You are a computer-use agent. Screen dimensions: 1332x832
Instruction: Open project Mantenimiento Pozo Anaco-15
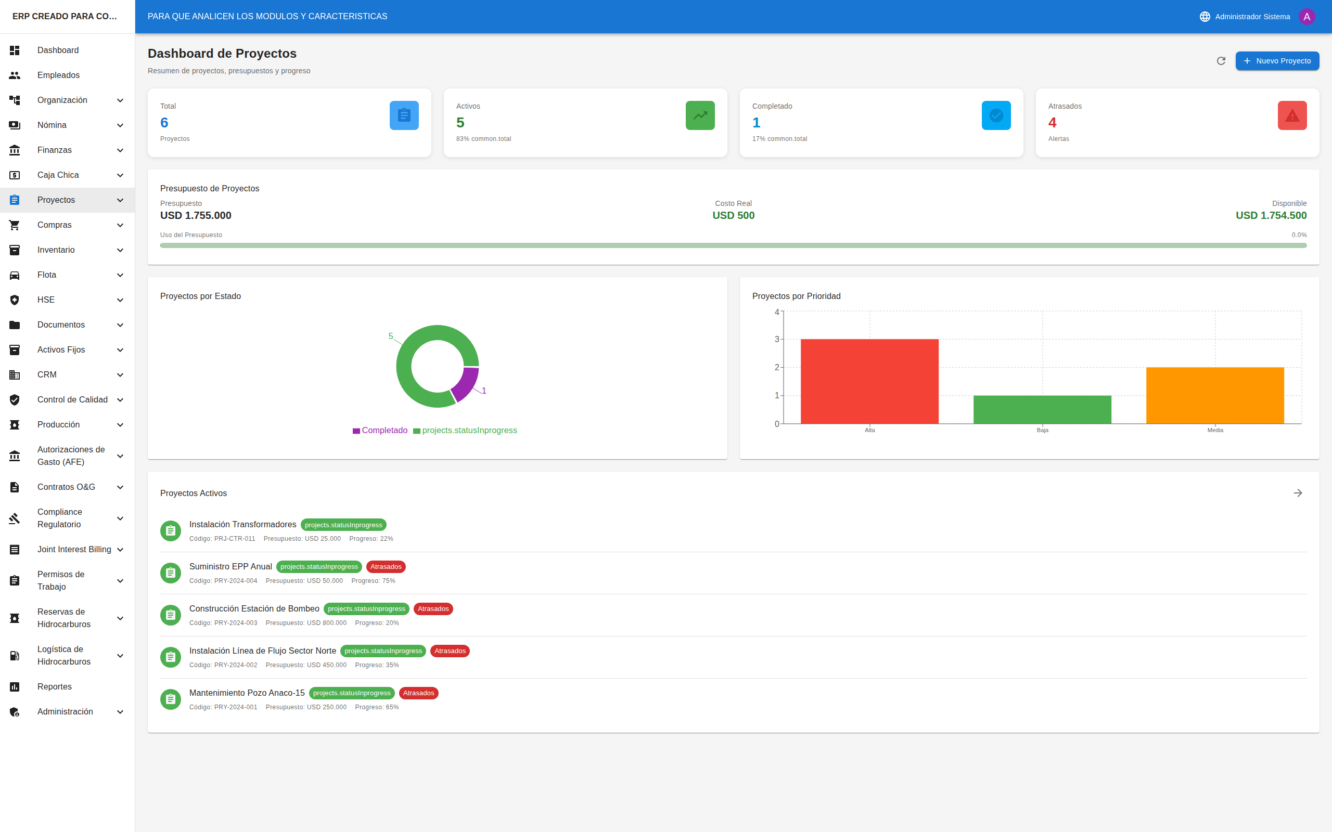[x=247, y=693]
